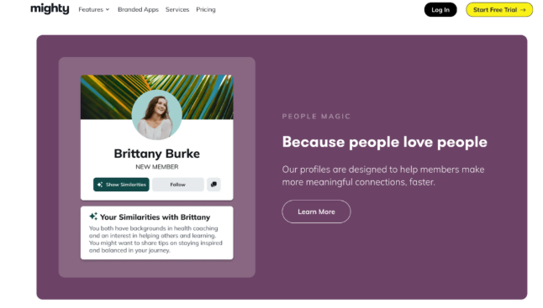The image size is (543, 308).
Task: Click Brittany Burke's profile avatar
Action: (157, 115)
